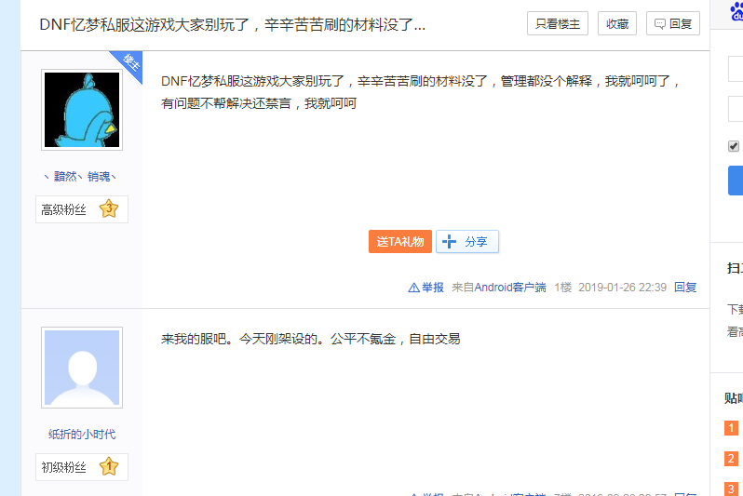
Task: Click the 送TA礼物 orange button
Action: click(399, 242)
